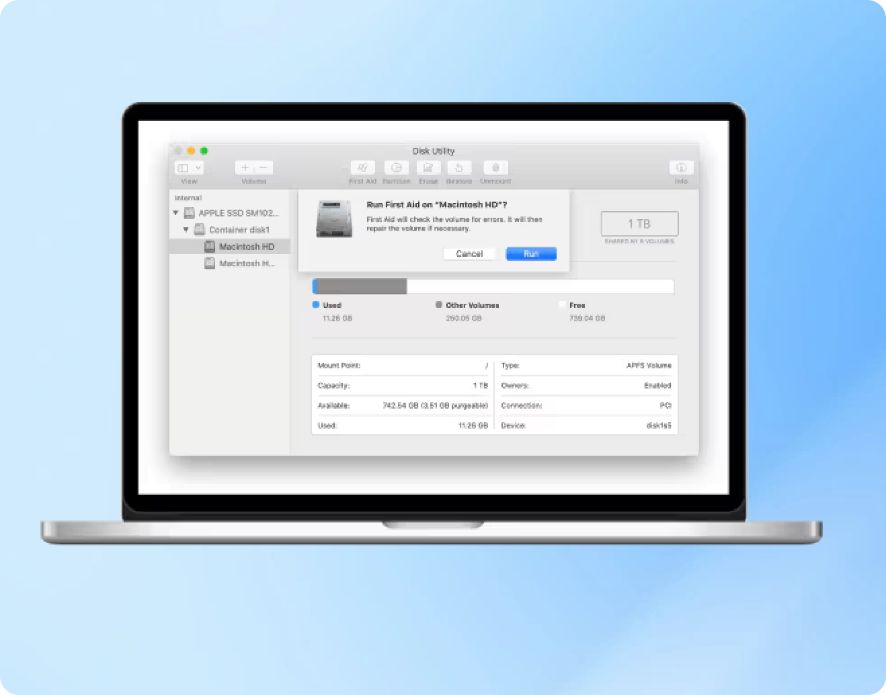Unmount the volume using the Unmount icon

tap(495, 168)
